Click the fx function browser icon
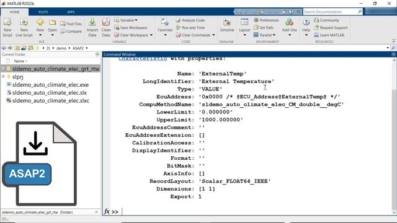This screenshot has width=397, height=223. [x=107, y=211]
